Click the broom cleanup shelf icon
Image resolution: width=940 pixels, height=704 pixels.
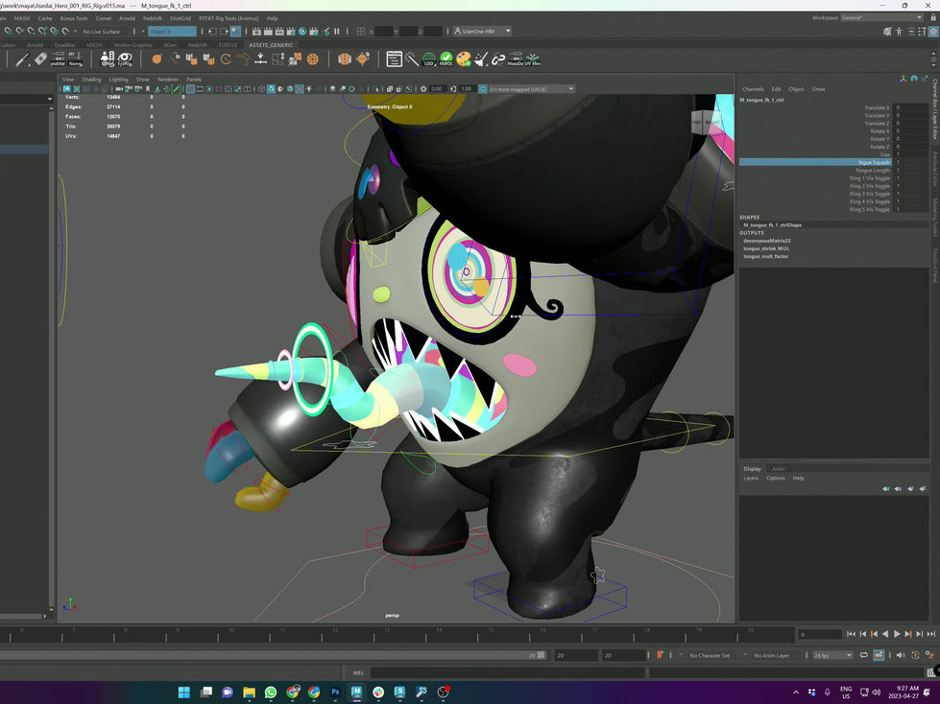(x=481, y=59)
